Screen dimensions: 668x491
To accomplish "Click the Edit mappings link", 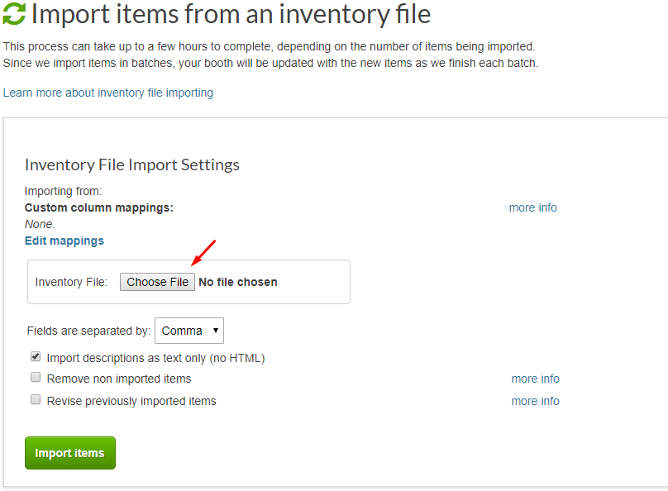I will point(64,241).
